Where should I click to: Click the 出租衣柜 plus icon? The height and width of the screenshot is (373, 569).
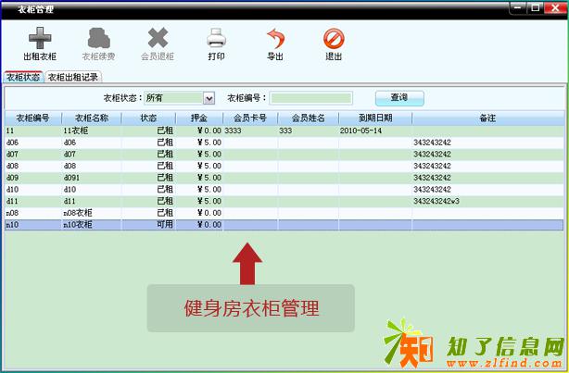click(40, 38)
